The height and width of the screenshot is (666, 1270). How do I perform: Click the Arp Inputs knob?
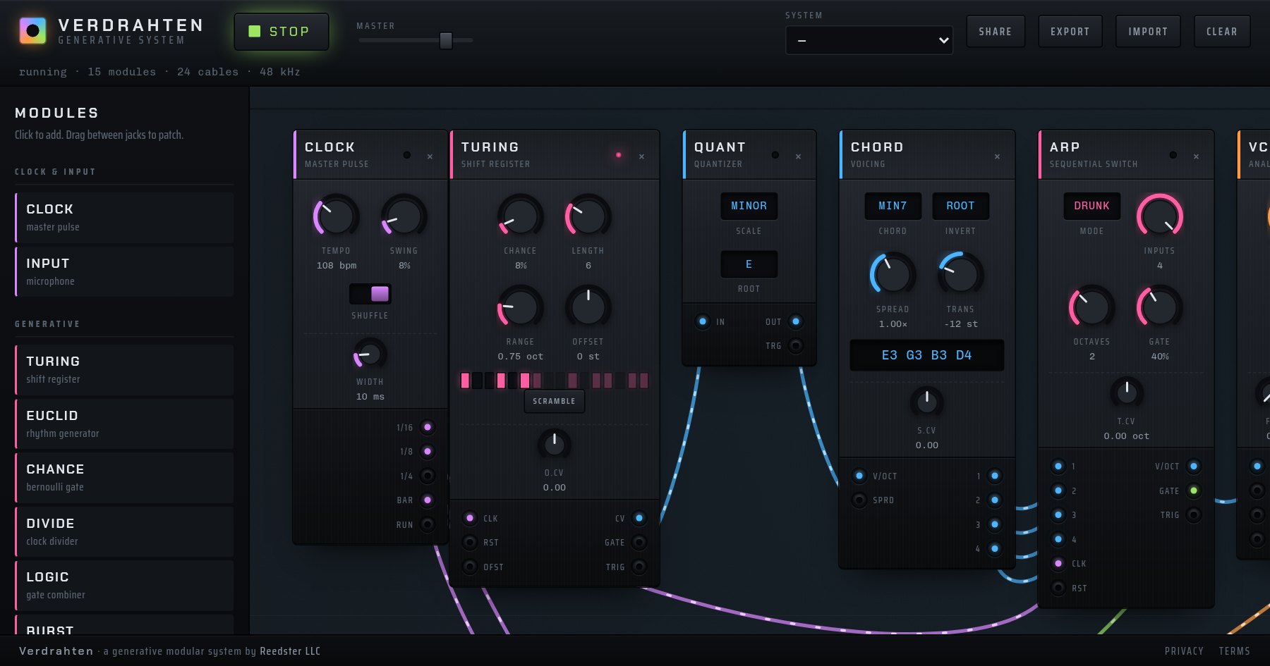1159,216
